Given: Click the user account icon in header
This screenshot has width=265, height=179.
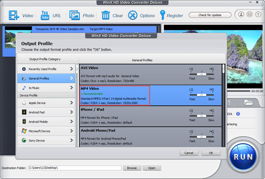Looking at the screenshot, I should (241, 14).
